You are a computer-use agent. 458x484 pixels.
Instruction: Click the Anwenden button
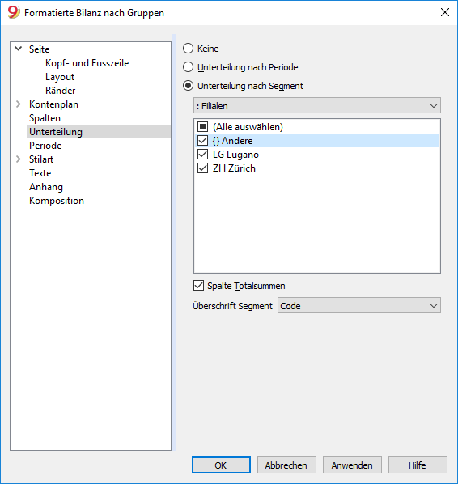pos(352,465)
